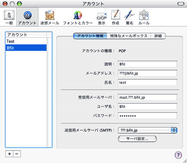Click the POP account type text
Viewport: 187px width, 163px height.
tap(122, 51)
